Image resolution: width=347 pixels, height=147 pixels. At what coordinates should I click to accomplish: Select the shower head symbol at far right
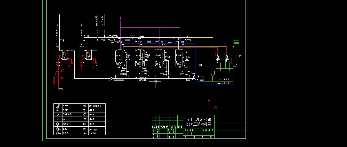tap(240, 56)
